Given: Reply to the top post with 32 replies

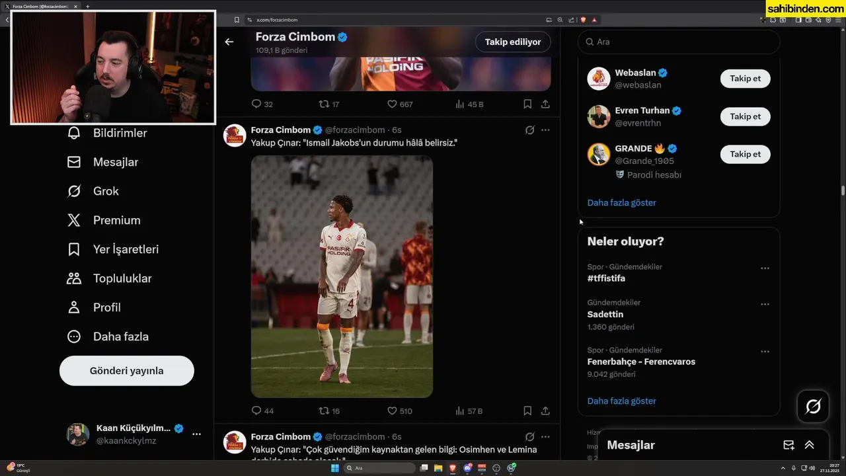Looking at the screenshot, I should coord(257,104).
